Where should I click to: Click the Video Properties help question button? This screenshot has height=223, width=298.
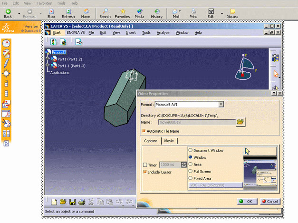click(274, 93)
